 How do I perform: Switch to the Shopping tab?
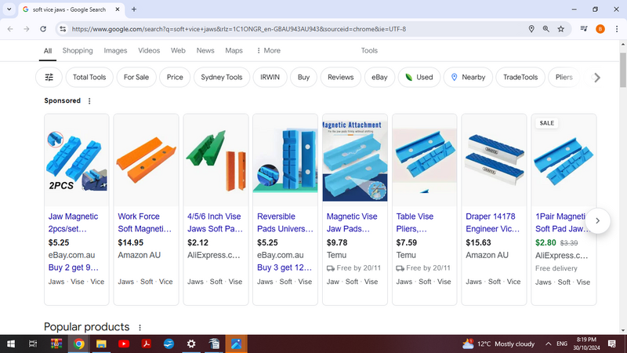coord(78,50)
